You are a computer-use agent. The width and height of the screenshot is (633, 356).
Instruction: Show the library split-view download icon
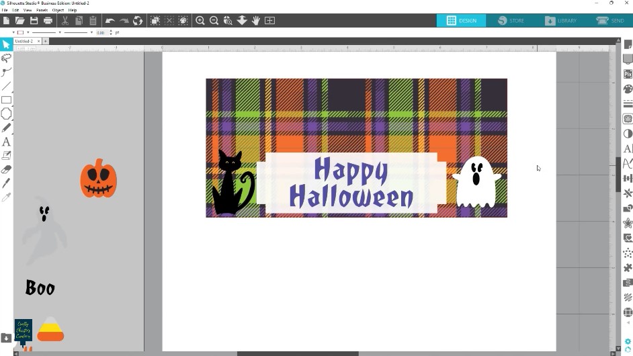coord(6,338)
